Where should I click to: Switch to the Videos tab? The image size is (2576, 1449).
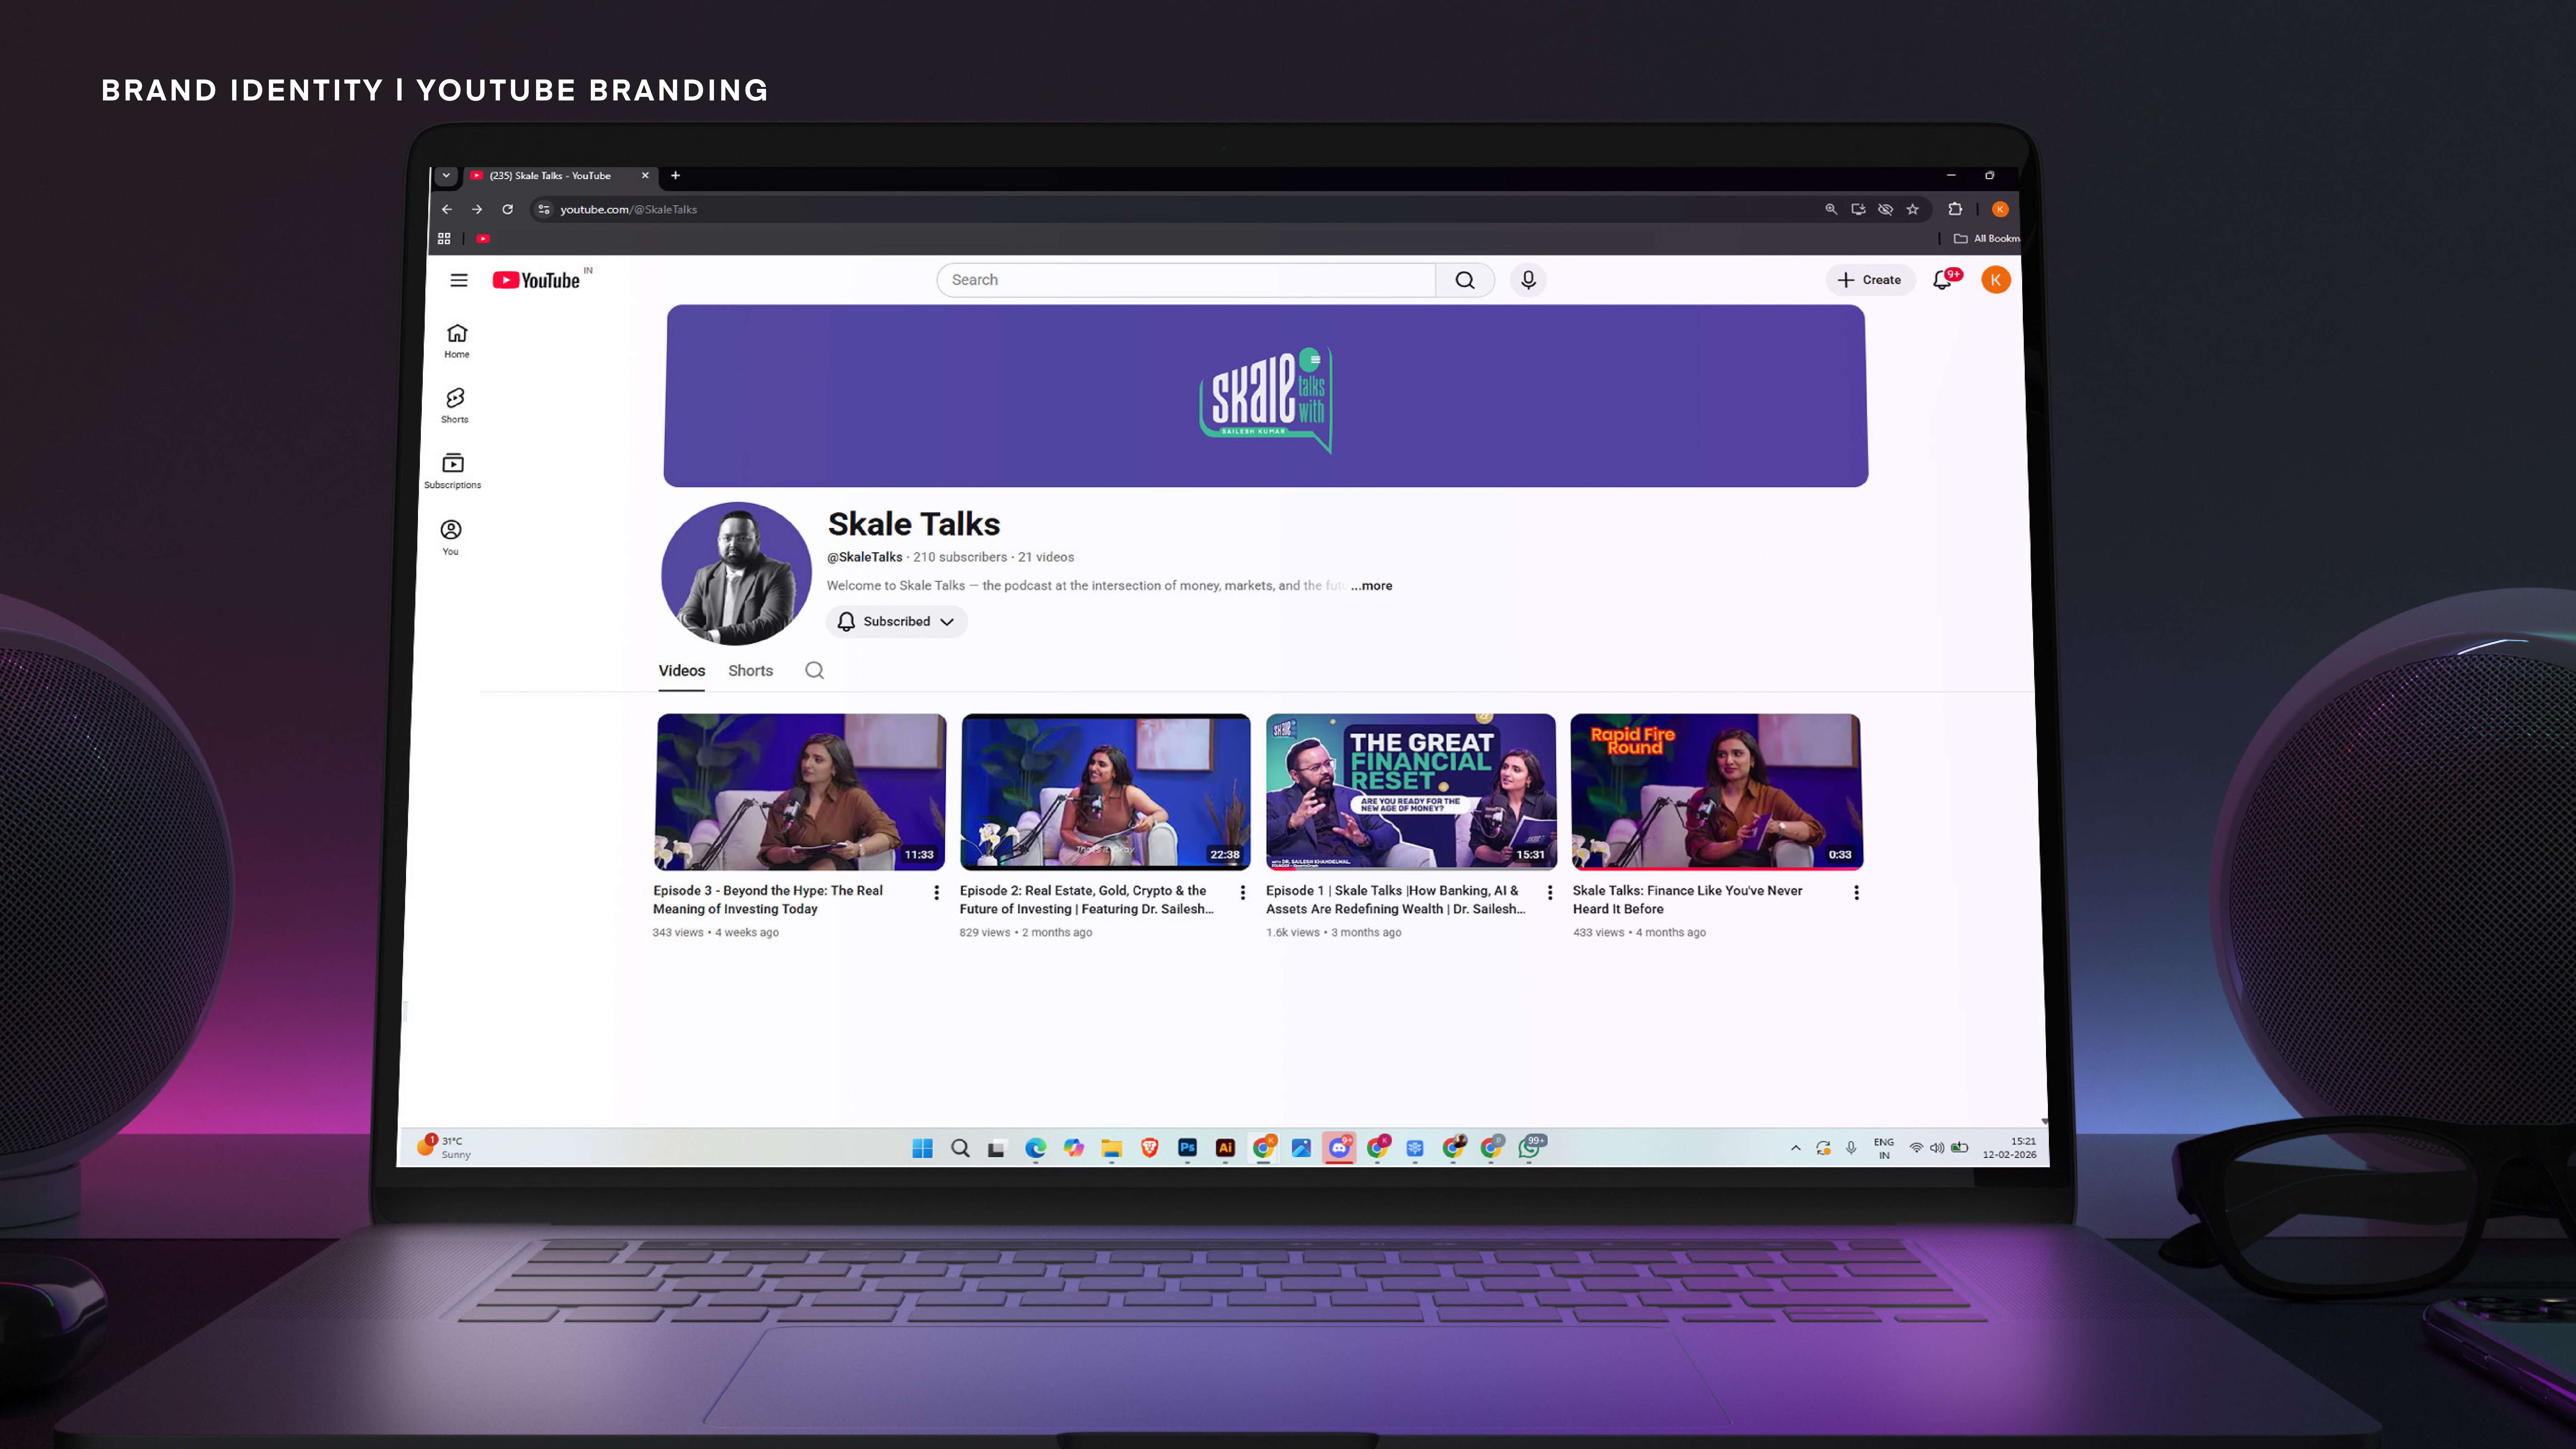[682, 671]
